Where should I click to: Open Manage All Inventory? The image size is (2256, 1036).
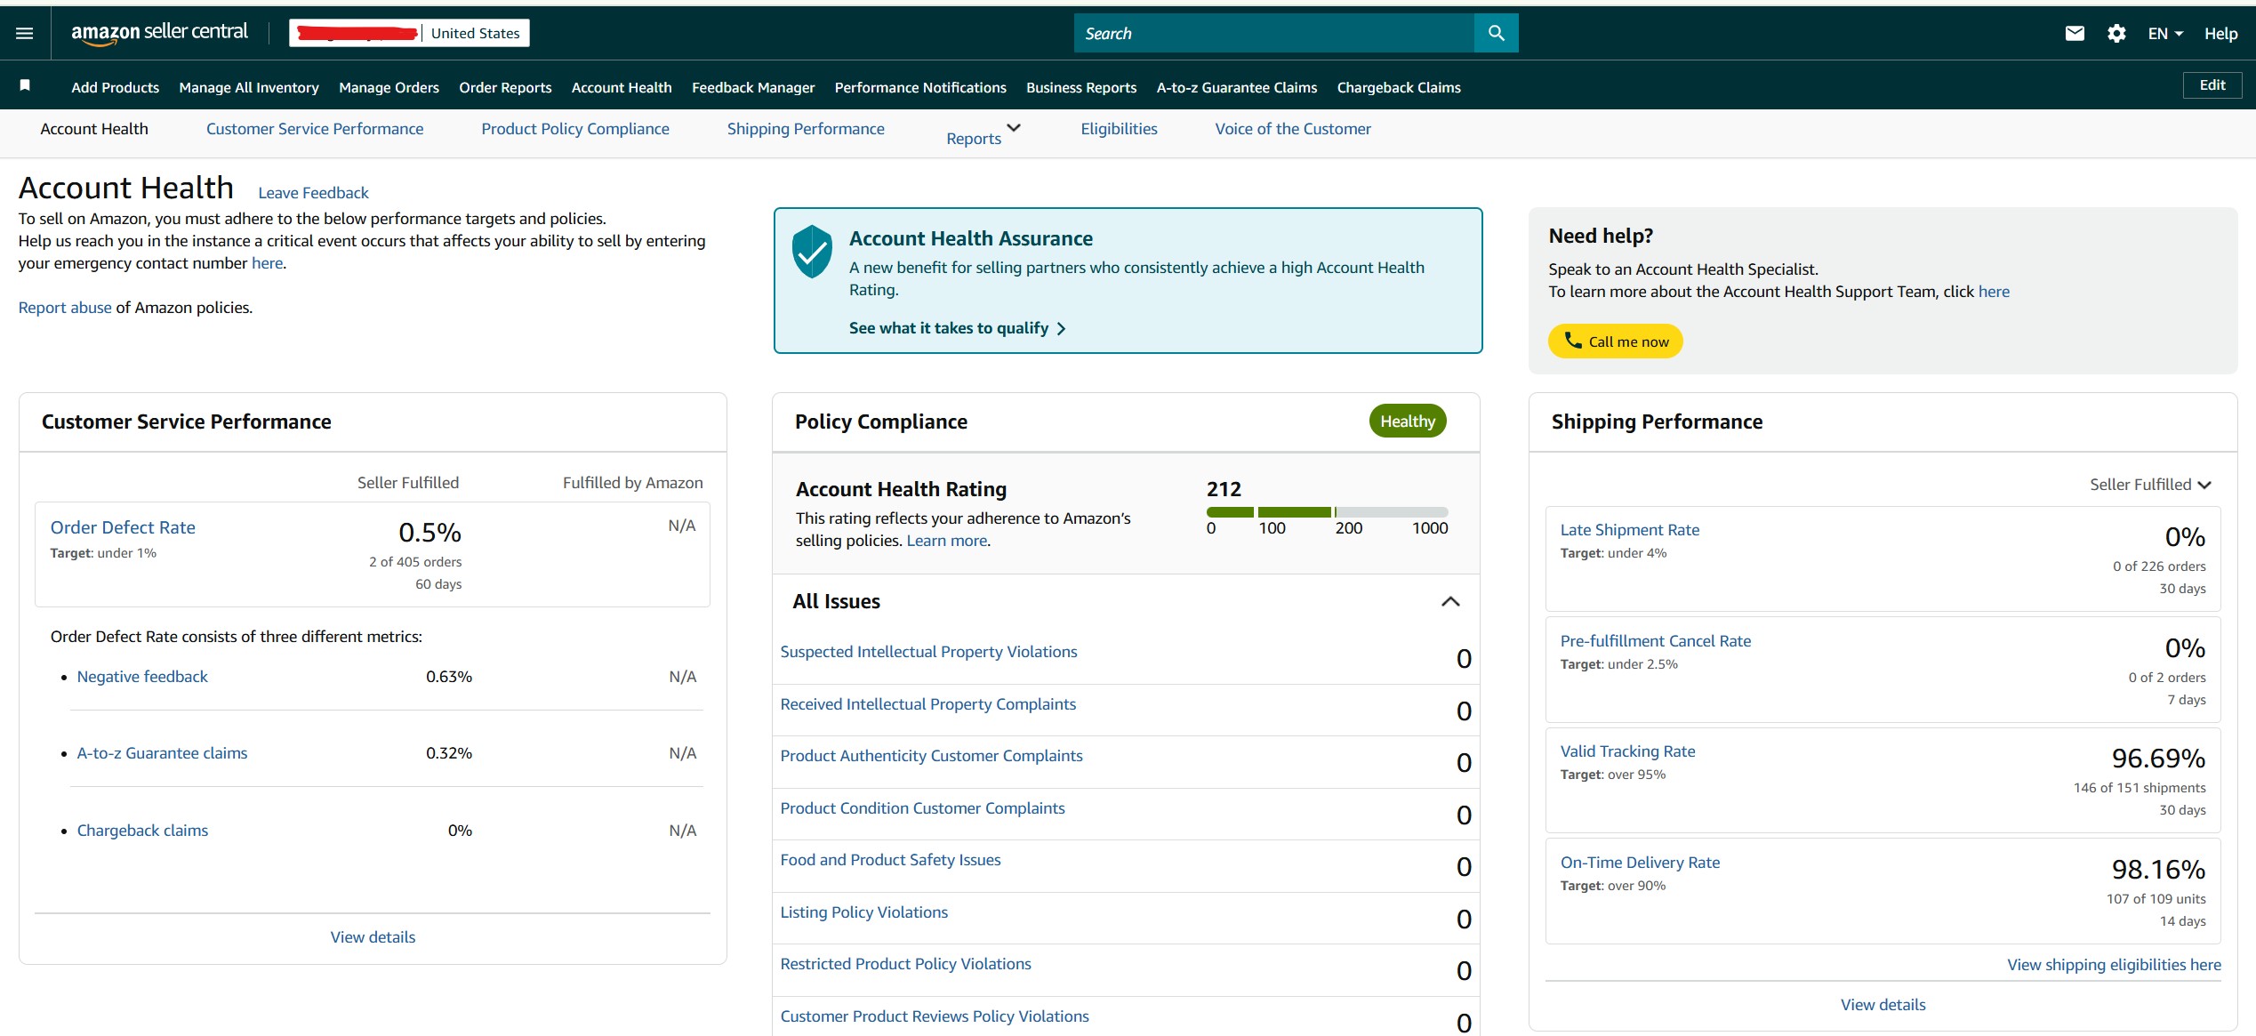coord(249,87)
